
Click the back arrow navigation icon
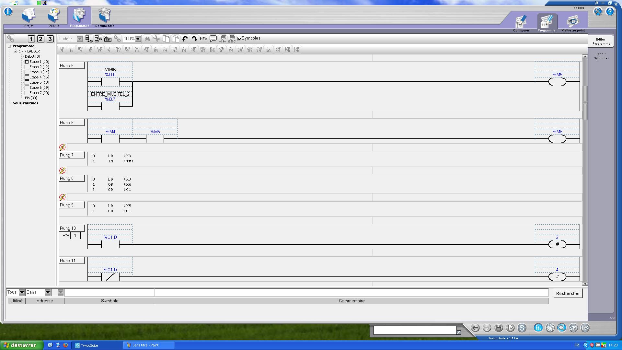coord(475,328)
